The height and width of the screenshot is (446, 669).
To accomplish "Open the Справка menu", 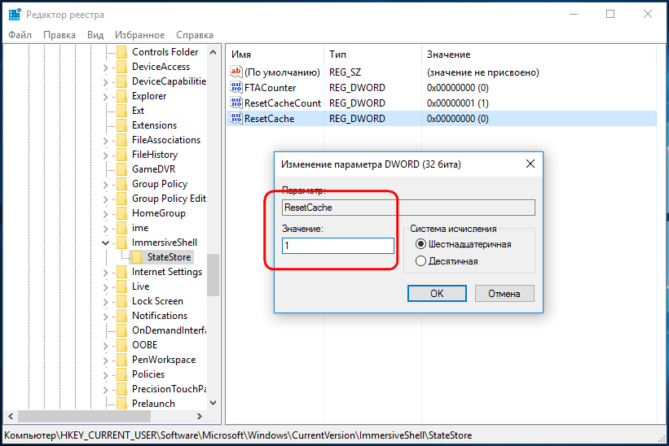I will click(195, 35).
